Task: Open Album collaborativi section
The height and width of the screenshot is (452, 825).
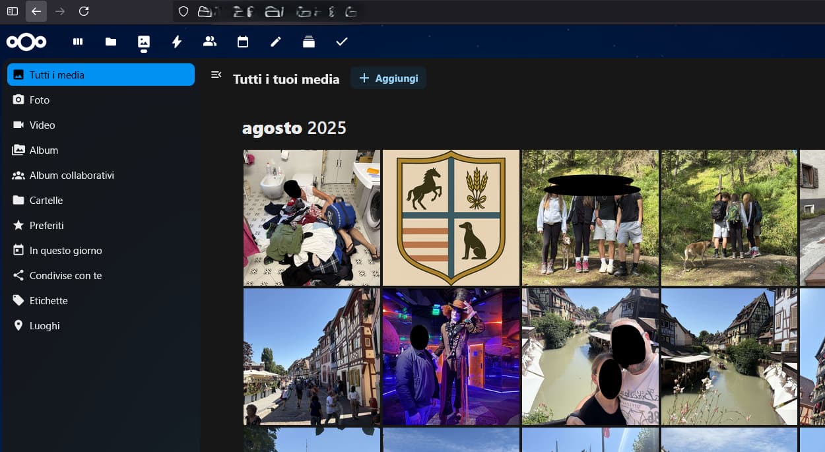Action: (71, 176)
